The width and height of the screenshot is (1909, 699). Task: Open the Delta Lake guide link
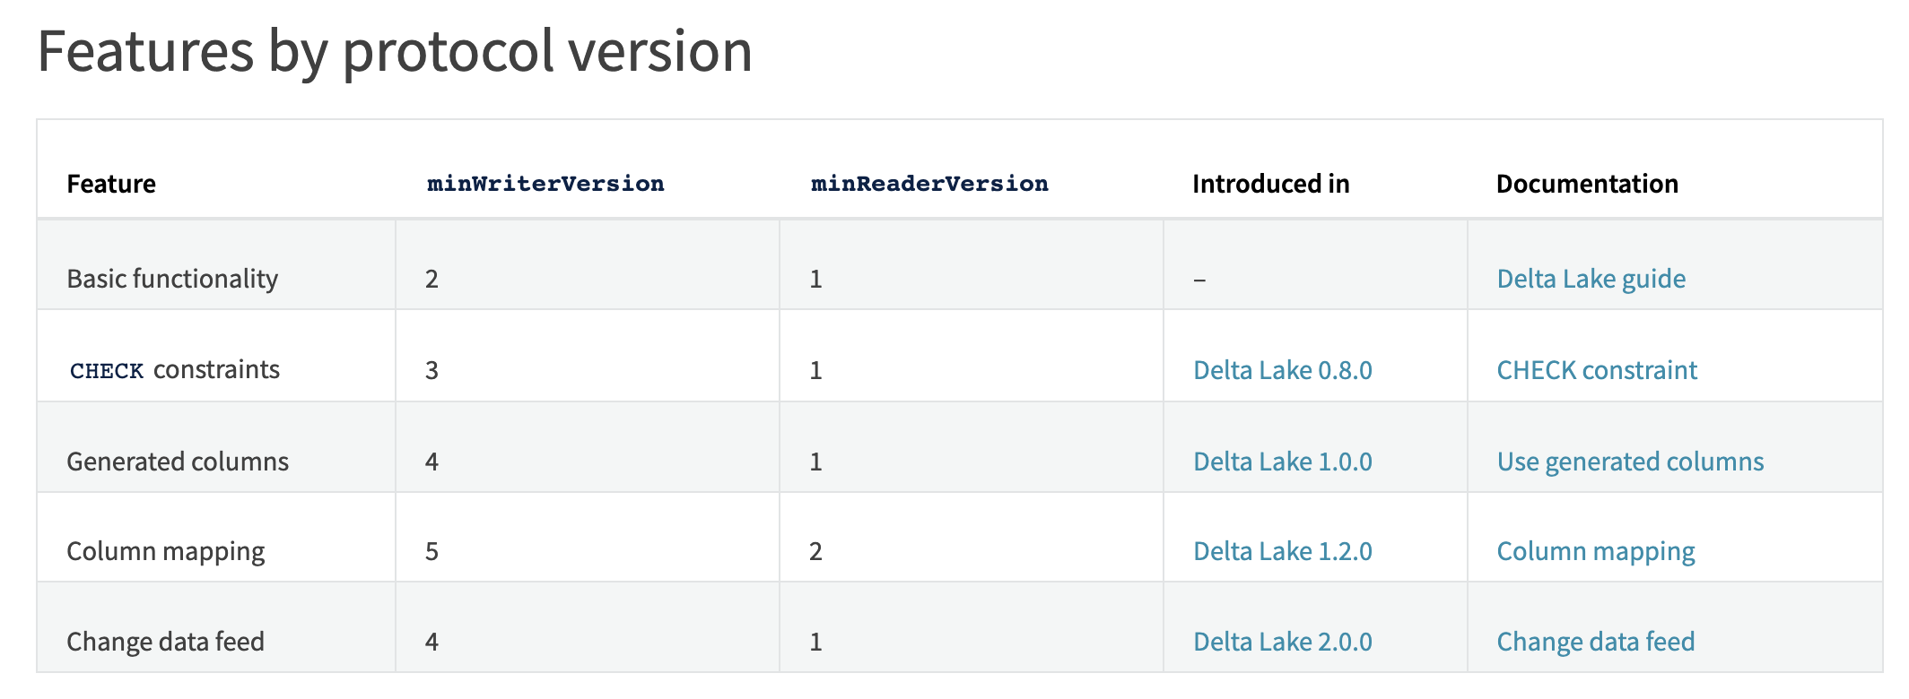[x=1591, y=279]
